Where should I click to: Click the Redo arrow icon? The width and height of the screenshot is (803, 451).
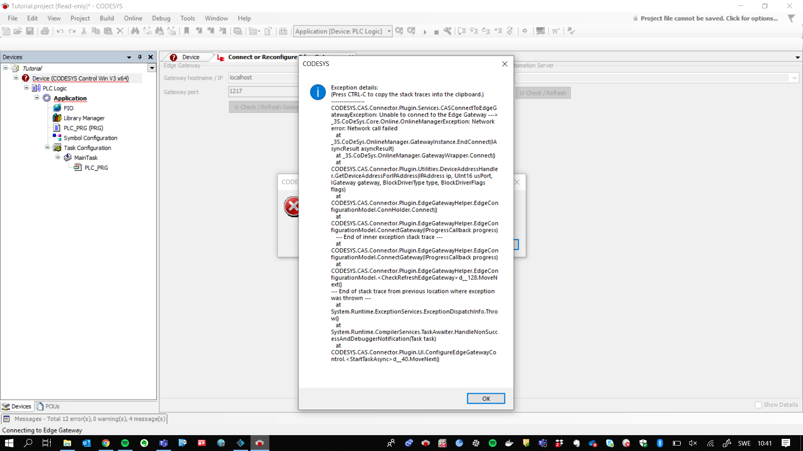click(72, 31)
